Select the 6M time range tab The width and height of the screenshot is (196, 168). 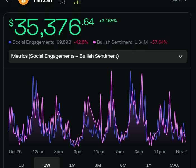coord(123,165)
